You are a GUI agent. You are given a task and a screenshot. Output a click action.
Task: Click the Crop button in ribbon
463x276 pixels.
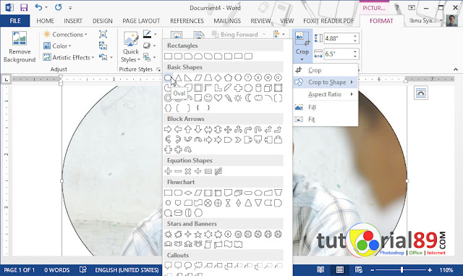(x=302, y=46)
